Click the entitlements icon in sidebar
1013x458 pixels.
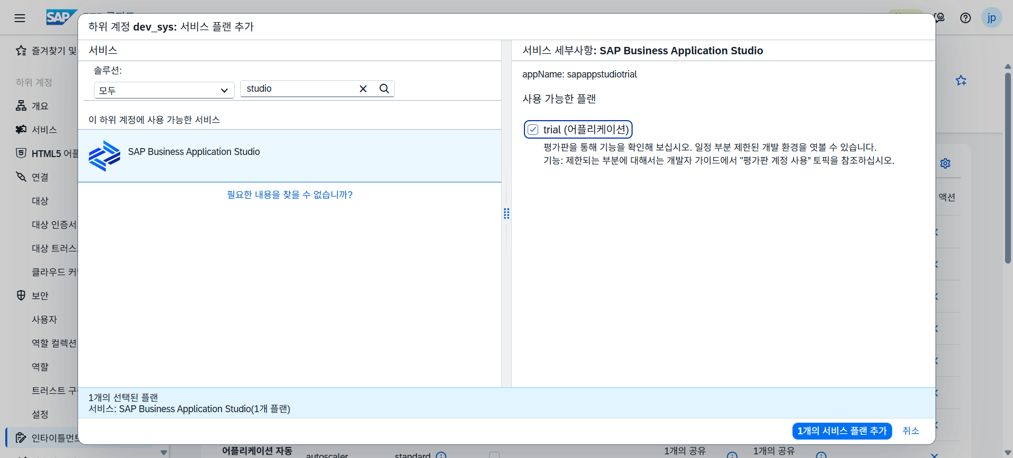coord(21,438)
